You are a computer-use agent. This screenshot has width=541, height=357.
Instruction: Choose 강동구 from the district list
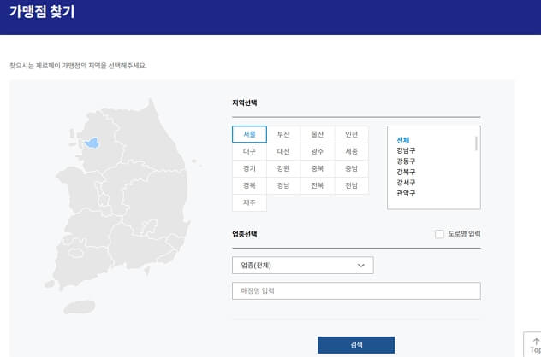point(406,161)
